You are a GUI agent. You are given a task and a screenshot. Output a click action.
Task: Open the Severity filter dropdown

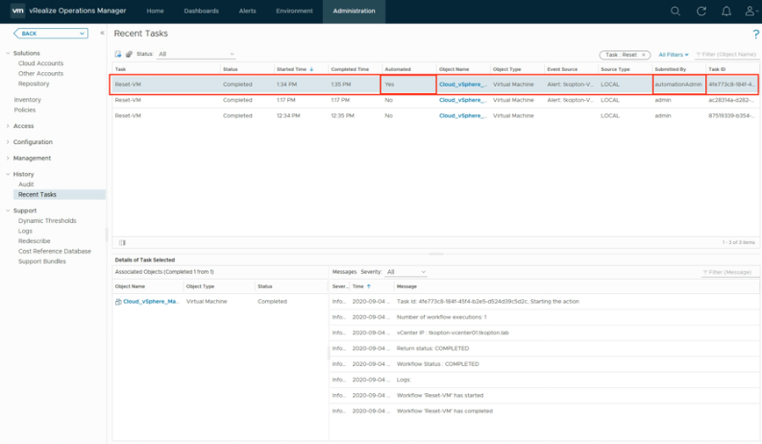pyautogui.click(x=406, y=272)
